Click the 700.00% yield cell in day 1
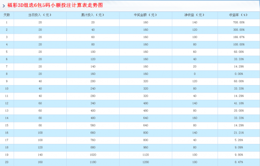Image resolution: width=260 pixels, height=166 pixels. (x=239, y=22)
